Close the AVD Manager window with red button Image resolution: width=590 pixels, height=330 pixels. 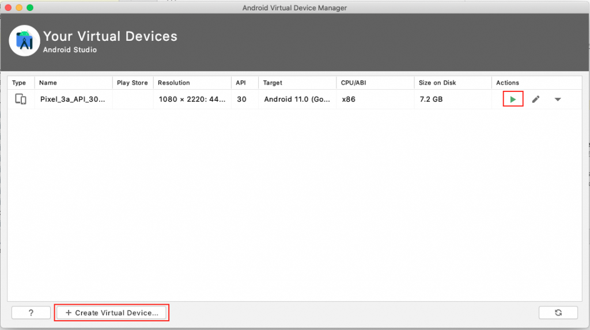(x=8, y=7)
